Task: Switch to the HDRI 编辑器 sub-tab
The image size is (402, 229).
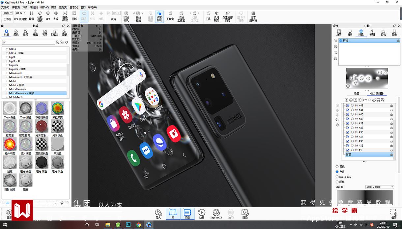Action: point(377,94)
